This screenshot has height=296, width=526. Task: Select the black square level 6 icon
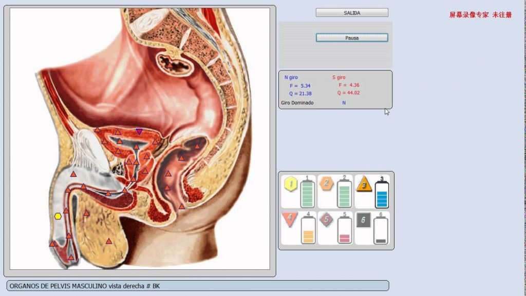[x=363, y=220]
